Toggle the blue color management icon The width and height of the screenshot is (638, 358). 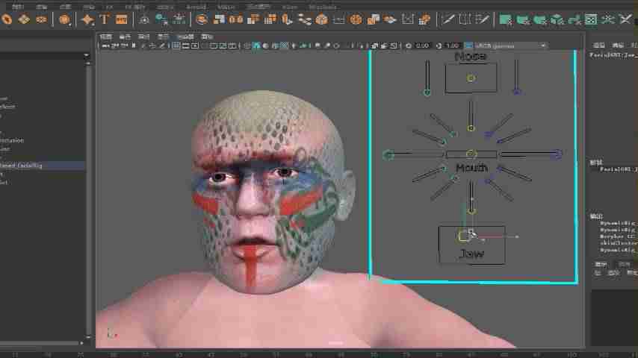(468, 45)
